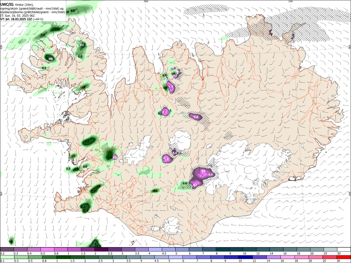The height and width of the screenshot is (263, 351).
Task: Click the valid time 'þri. 18.03.2025 22Z'
Action: (x=18, y=19)
